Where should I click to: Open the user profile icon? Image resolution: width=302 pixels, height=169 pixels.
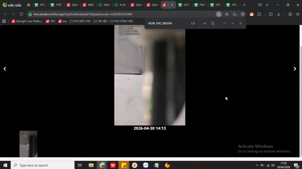[x=290, y=14]
